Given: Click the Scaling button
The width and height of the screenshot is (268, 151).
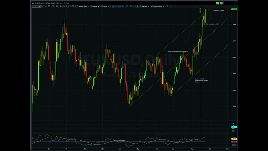Looking at the screenshot, I should pyautogui.click(x=103, y=6).
